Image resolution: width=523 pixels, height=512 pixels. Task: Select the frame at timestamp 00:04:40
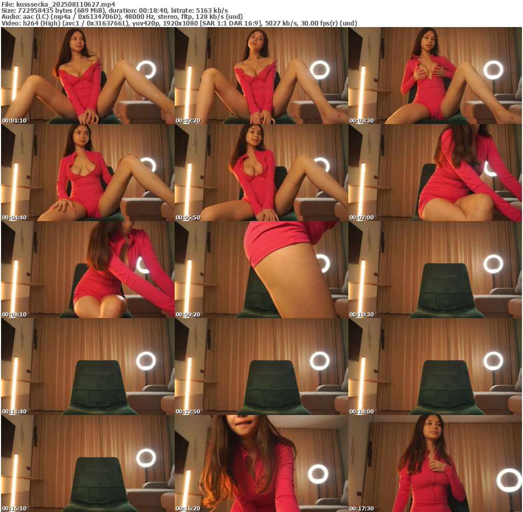[x=87, y=173]
